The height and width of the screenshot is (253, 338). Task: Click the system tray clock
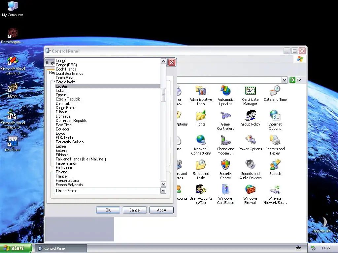[x=326, y=248]
